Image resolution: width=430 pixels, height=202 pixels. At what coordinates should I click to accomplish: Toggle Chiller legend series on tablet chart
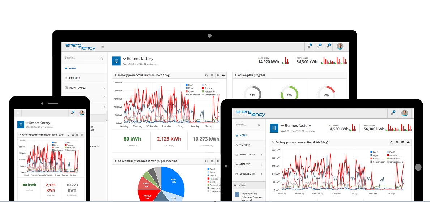375,159
